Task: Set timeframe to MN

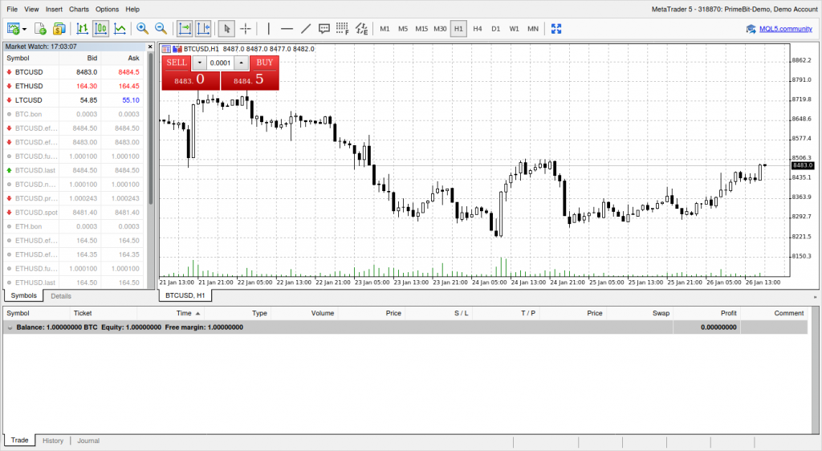Action: [x=533, y=29]
